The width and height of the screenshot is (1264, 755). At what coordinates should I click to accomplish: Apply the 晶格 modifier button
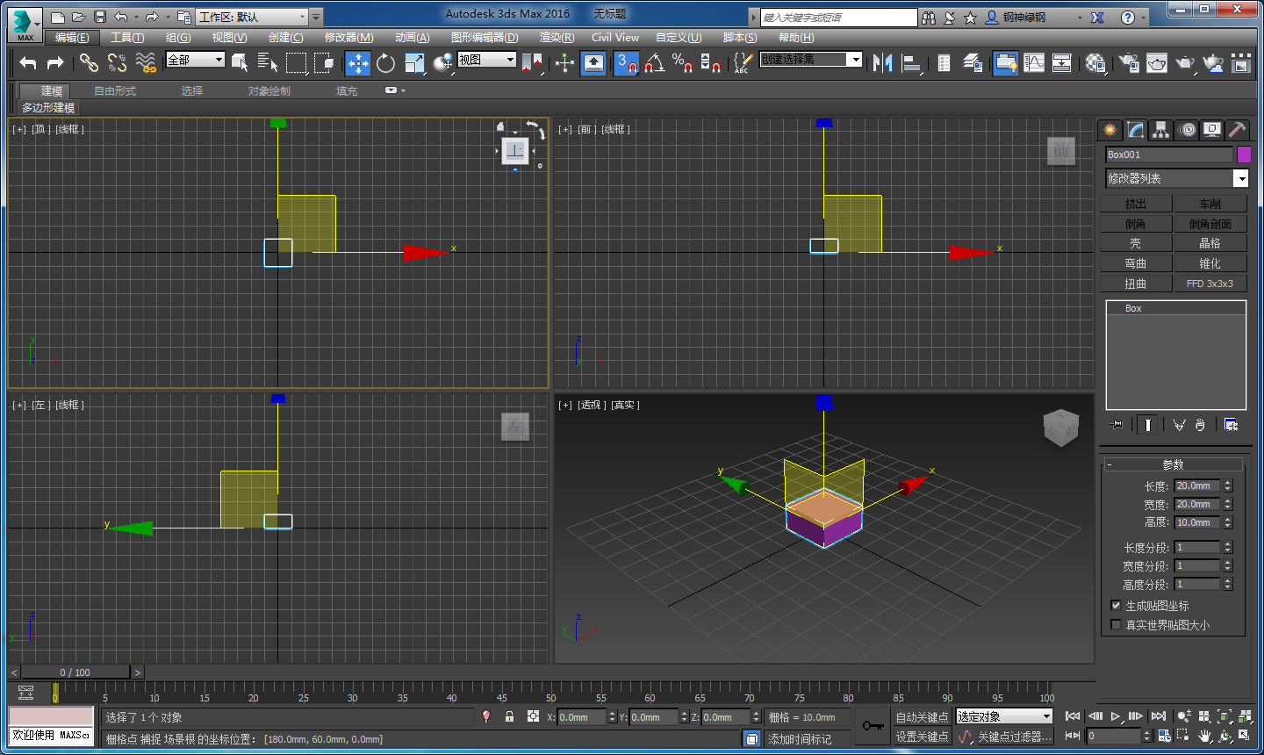click(1210, 243)
